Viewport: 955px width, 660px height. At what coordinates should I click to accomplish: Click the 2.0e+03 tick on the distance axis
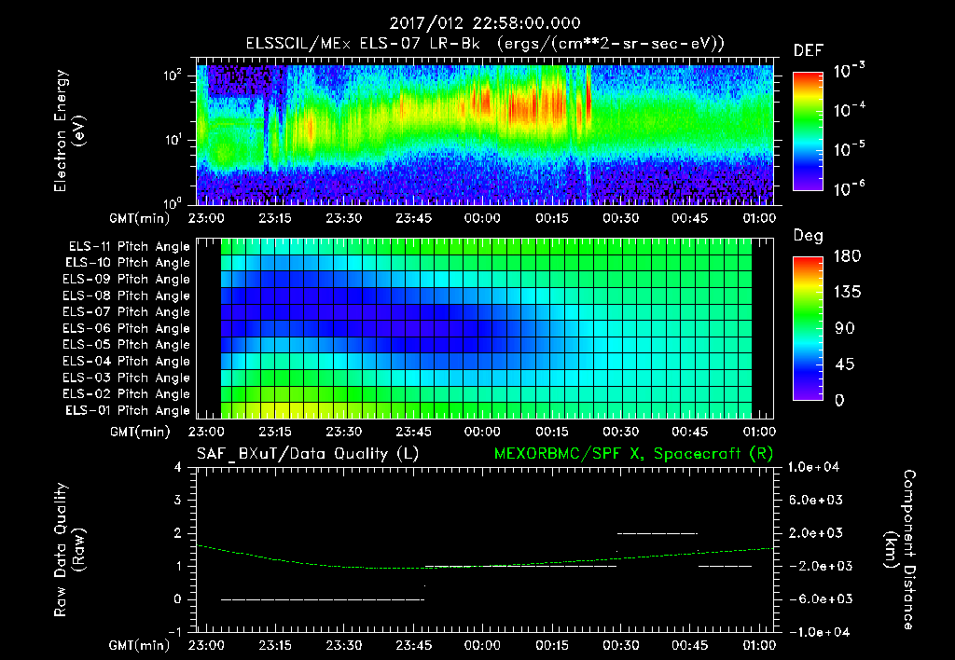tap(816, 533)
